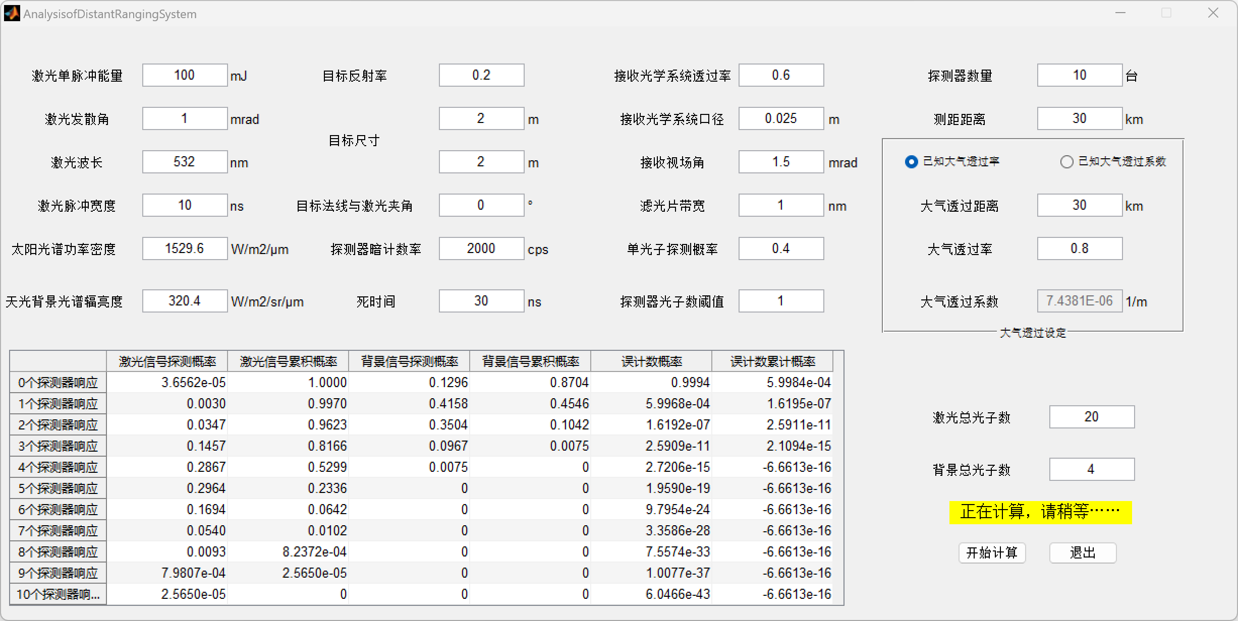
Task: Edit the 激光脉冲宽度 input field
Action: click(185, 205)
